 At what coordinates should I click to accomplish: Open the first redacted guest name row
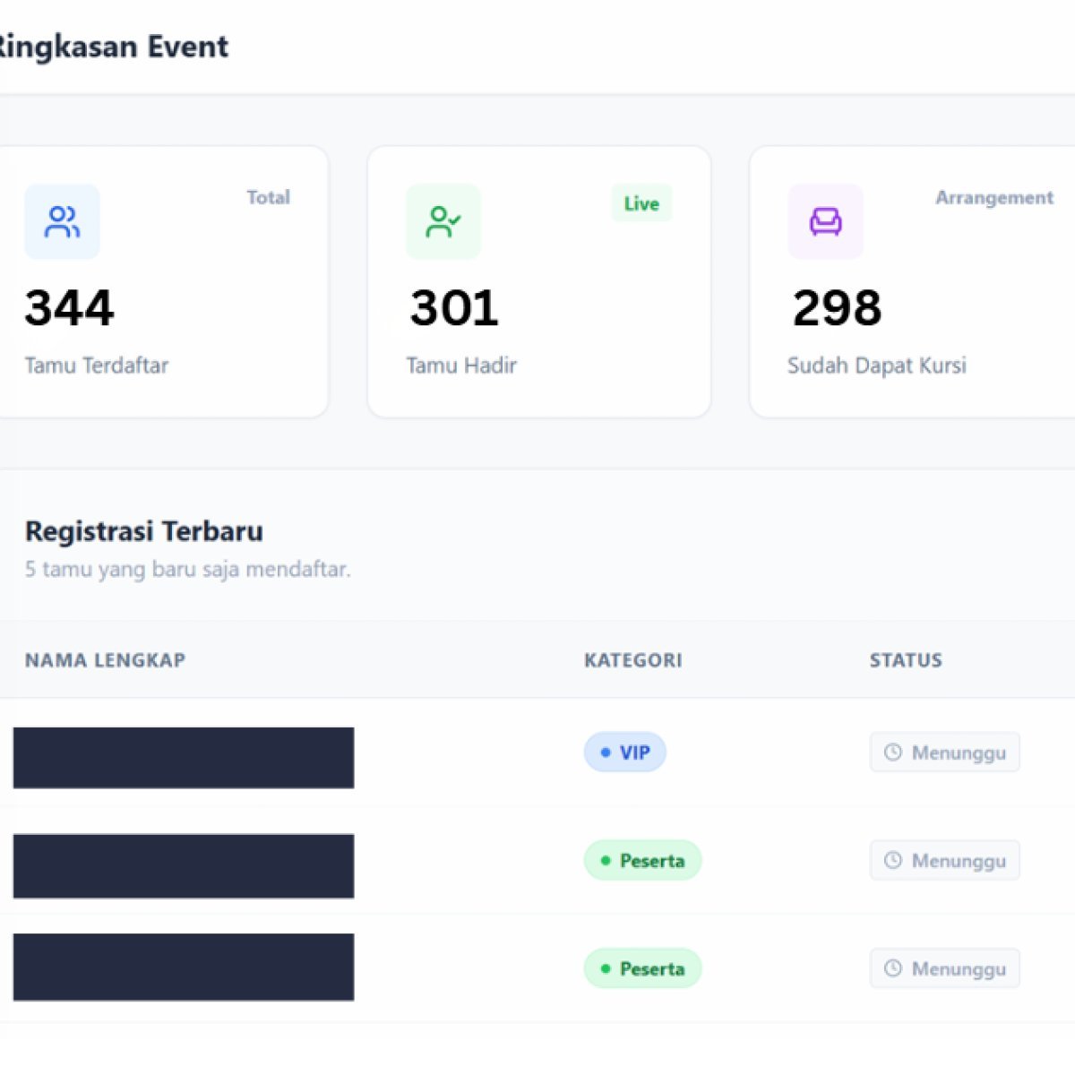point(184,758)
